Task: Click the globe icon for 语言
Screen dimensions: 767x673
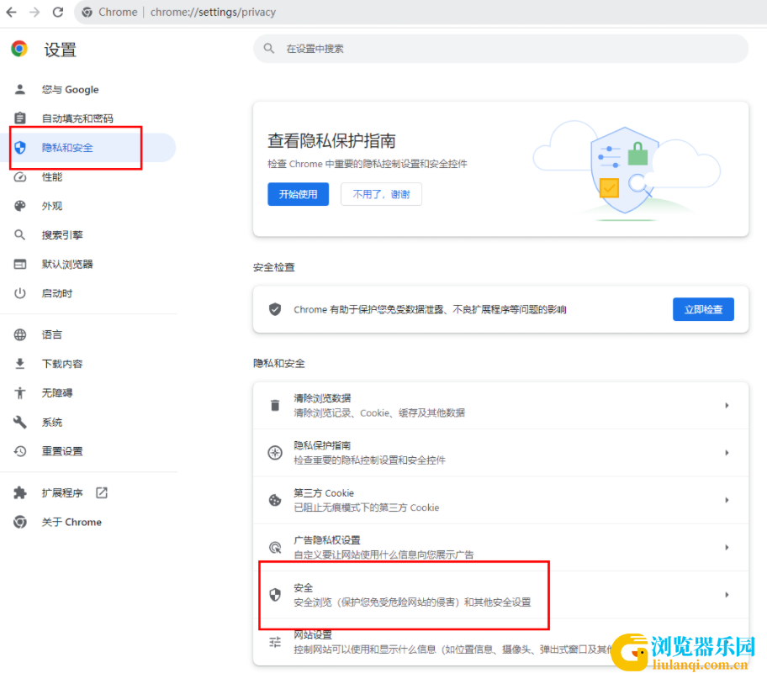Action: point(20,334)
